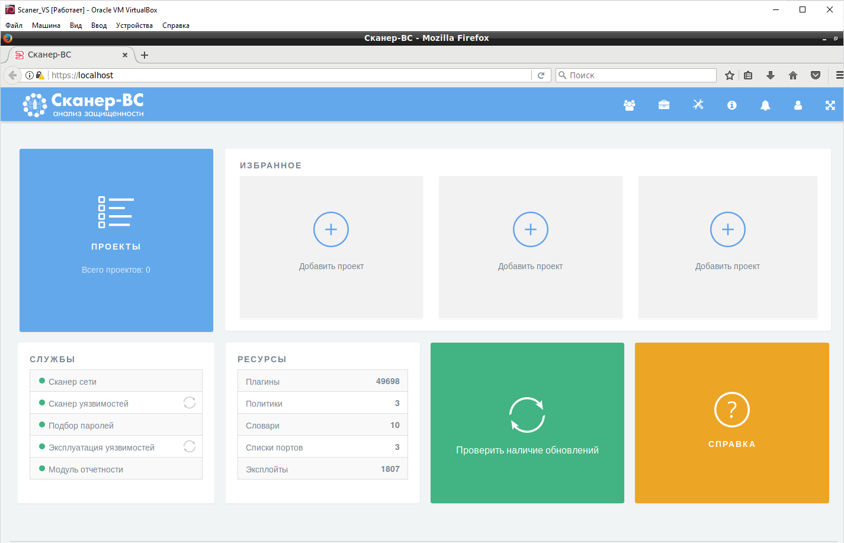This screenshot has width=844, height=543.
Task: Click the Сканер-ВС logo
Action: point(84,105)
